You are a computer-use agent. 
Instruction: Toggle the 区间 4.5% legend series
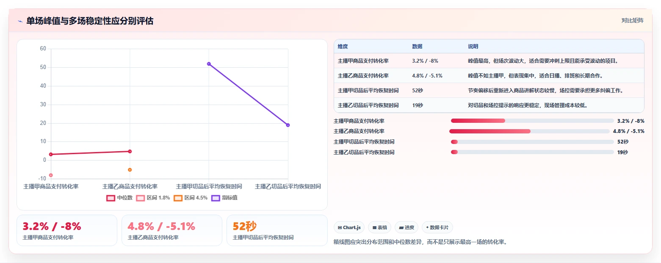191,198
